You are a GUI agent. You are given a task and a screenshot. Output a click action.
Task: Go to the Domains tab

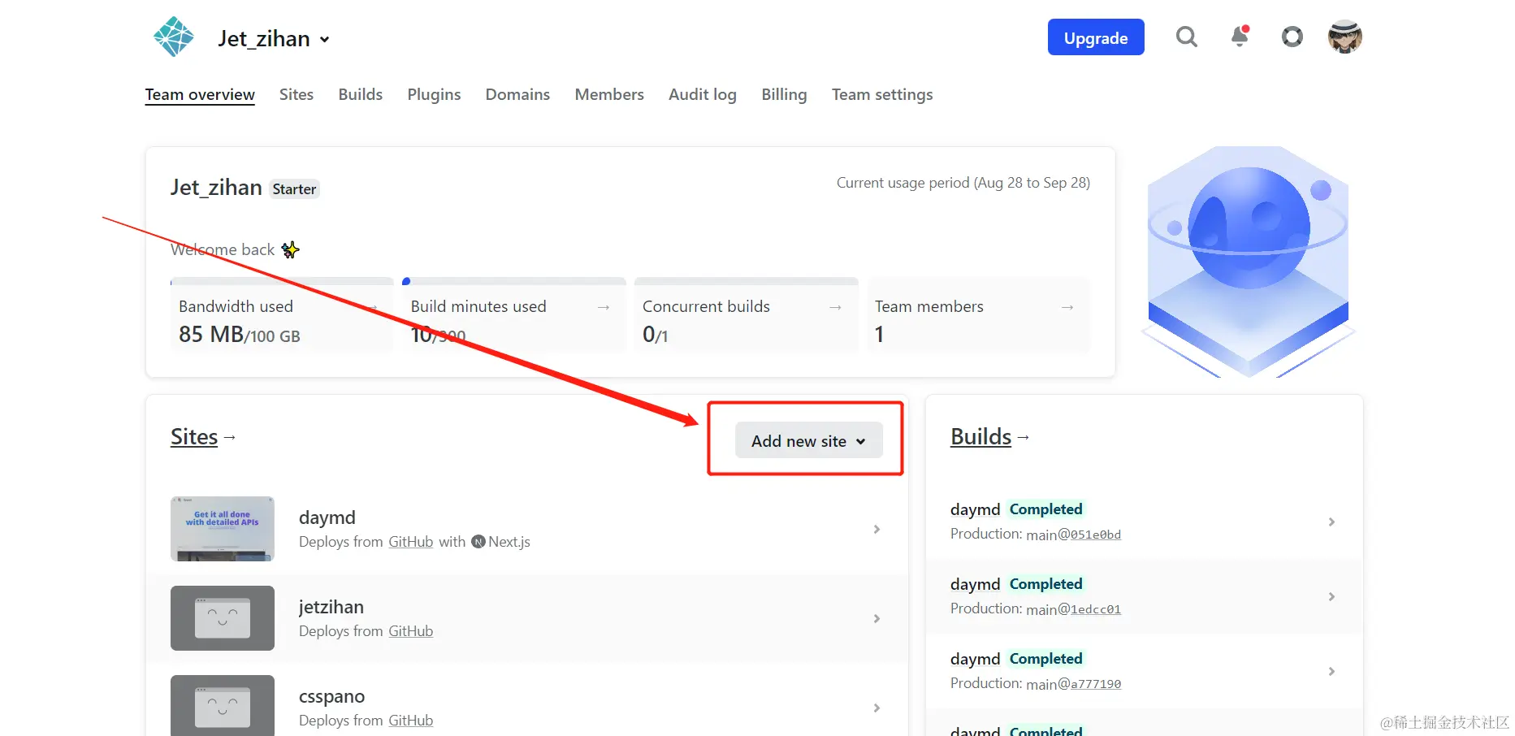pyautogui.click(x=517, y=94)
